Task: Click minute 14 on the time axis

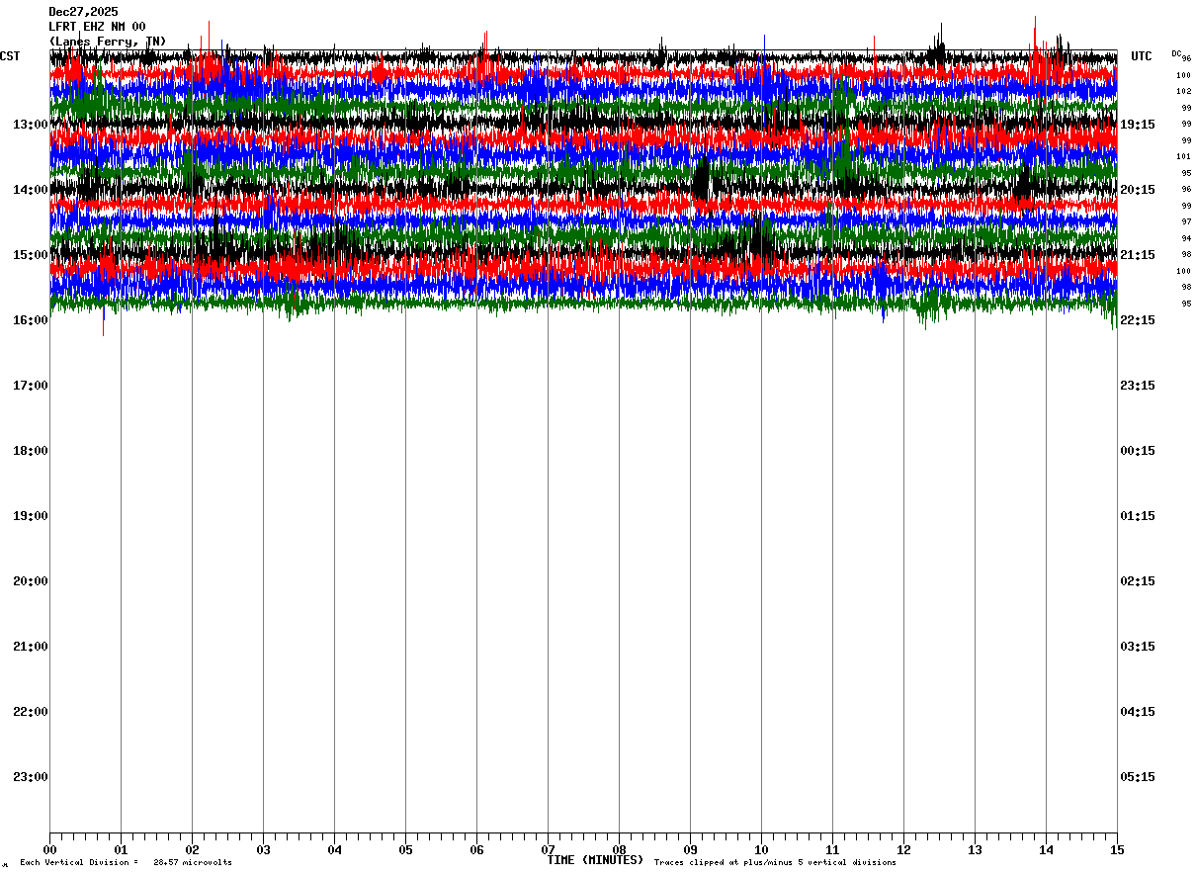Action: (x=1046, y=849)
